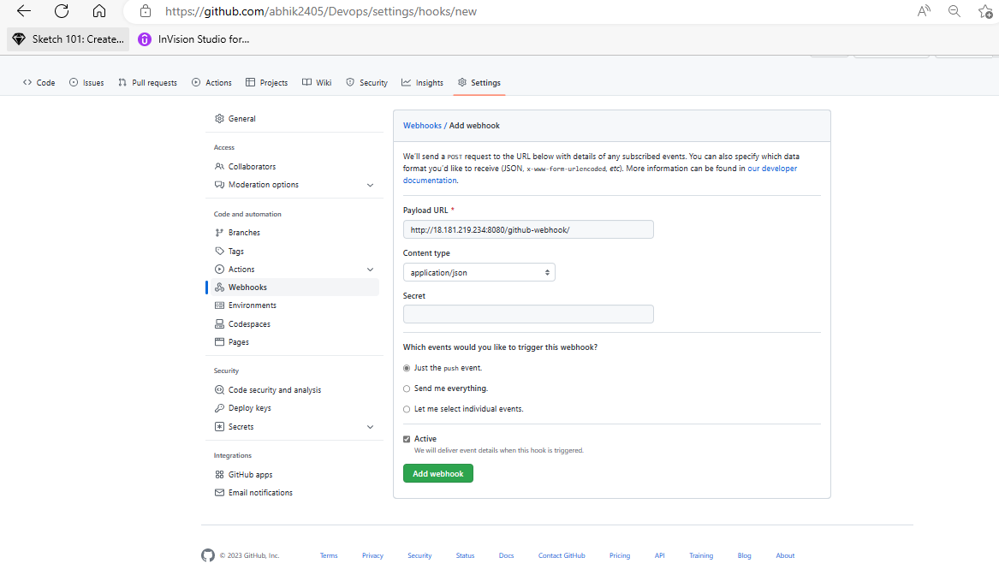Open Sketch 101 bookmark
Image resolution: width=999 pixels, height=581 pixels.
(x=68, y=39)
